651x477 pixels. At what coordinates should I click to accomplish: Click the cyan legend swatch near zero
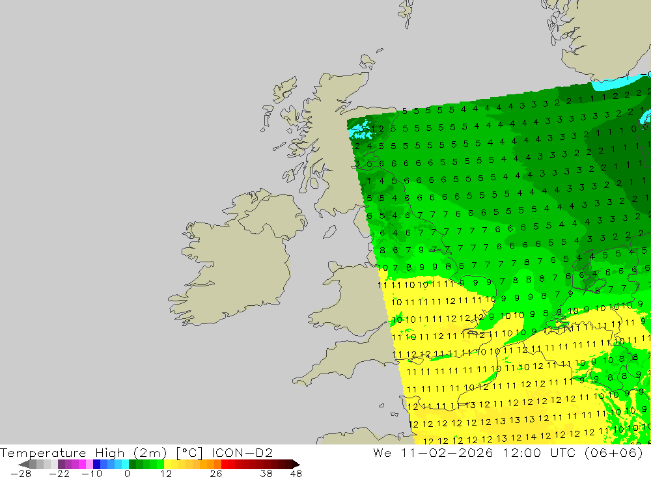coord(125,464)
